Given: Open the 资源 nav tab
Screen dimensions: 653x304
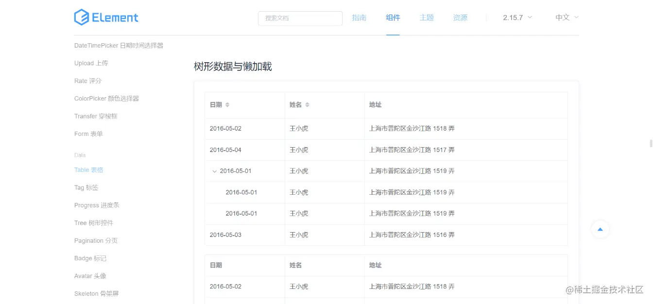Looking at the screenshot, I should point(460,17).
